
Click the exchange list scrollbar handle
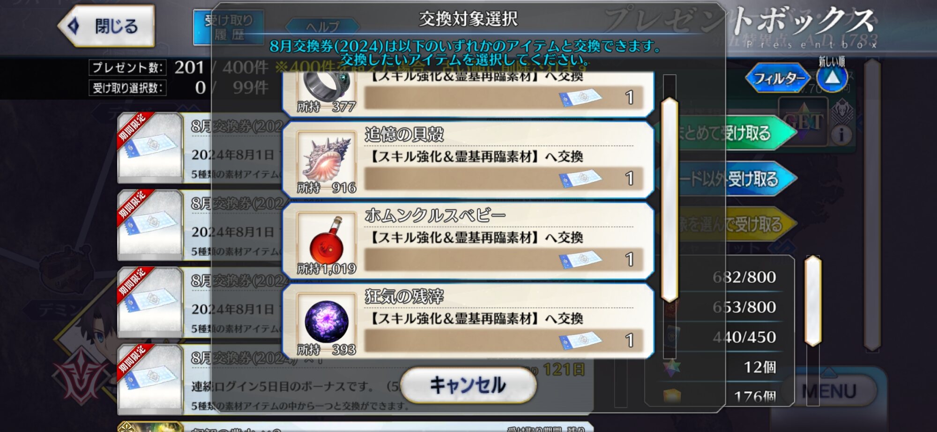click(x=669, y=199)
